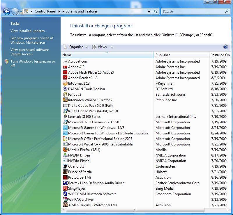This screenshot has height=215, width=233.
Task: Click the refresh icon in the address bar
Action: (155, 11)
